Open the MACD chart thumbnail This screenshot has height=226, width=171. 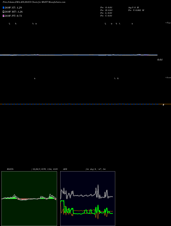click(29, 199)
